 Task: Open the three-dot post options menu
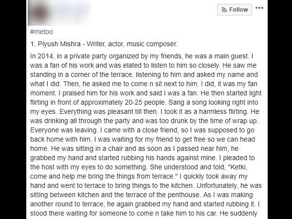click(x=259, y=8)
